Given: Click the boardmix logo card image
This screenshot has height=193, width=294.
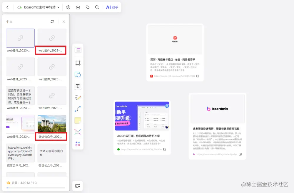Looking at the screenshot, I should pos(218,109).
